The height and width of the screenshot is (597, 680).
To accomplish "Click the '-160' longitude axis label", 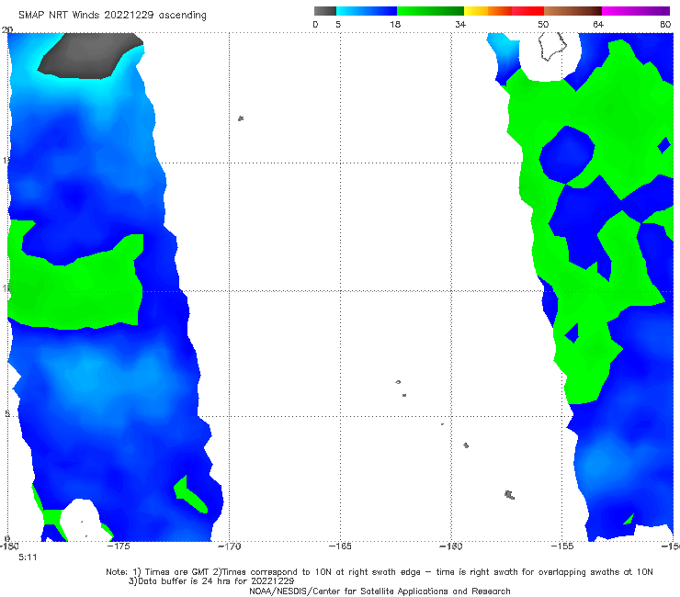I will point(451,546).
